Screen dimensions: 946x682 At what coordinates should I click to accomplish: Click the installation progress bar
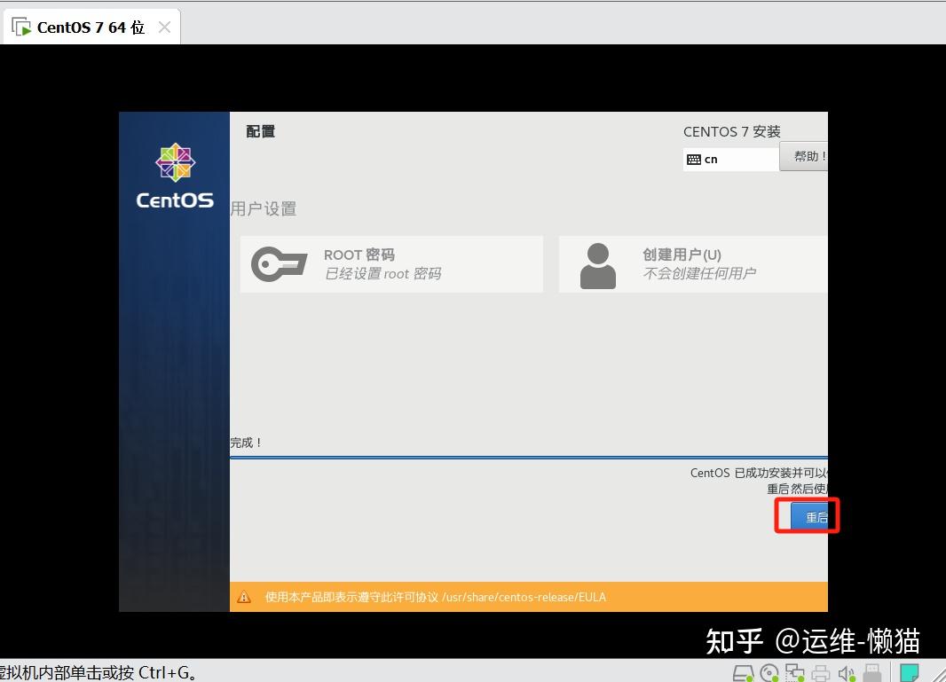529,455
